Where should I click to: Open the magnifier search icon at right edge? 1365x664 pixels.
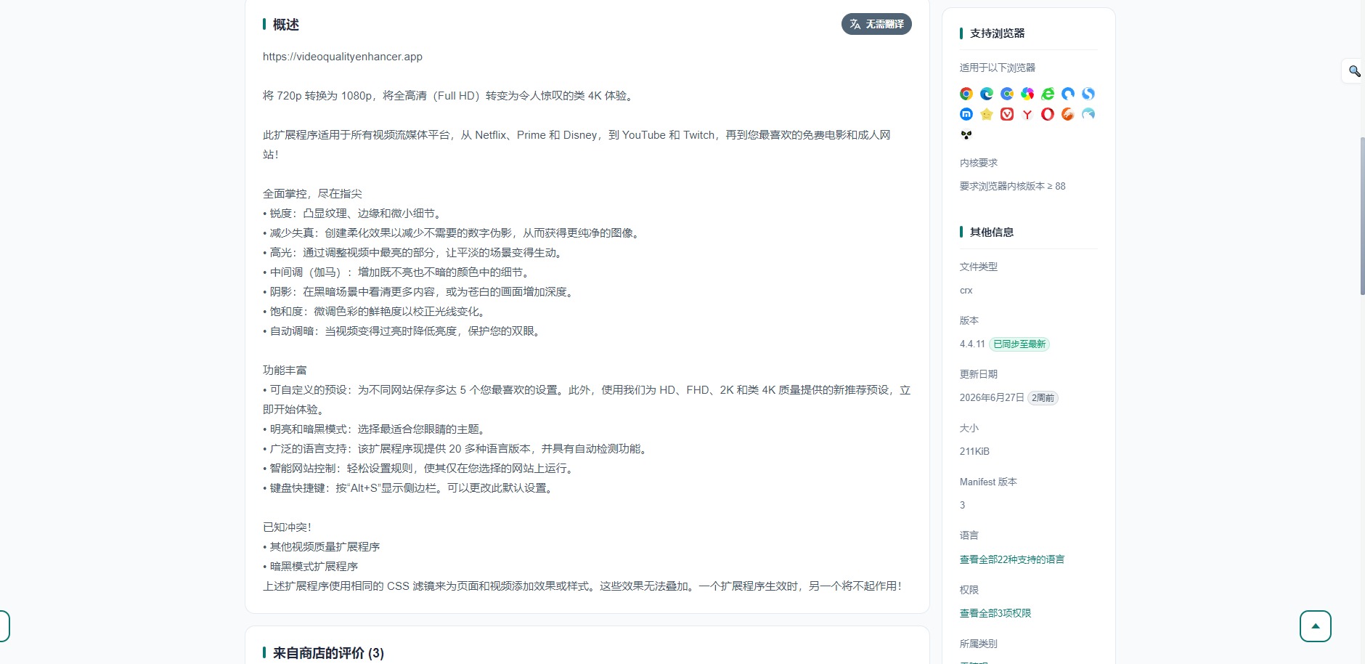(x=1354, y=71)
